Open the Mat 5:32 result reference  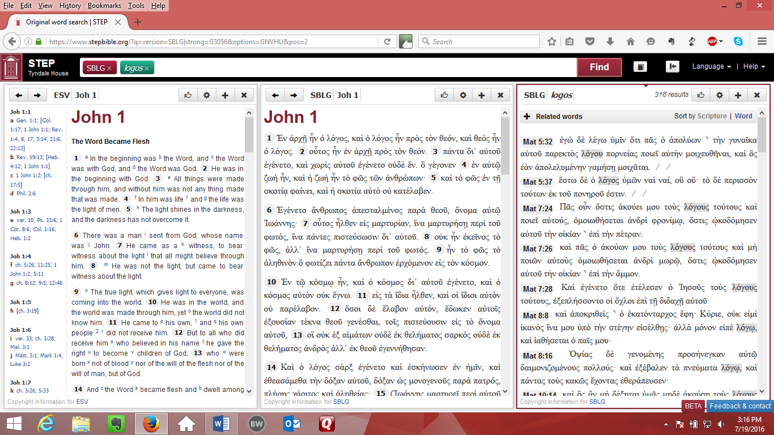click(x=537, y=142)
